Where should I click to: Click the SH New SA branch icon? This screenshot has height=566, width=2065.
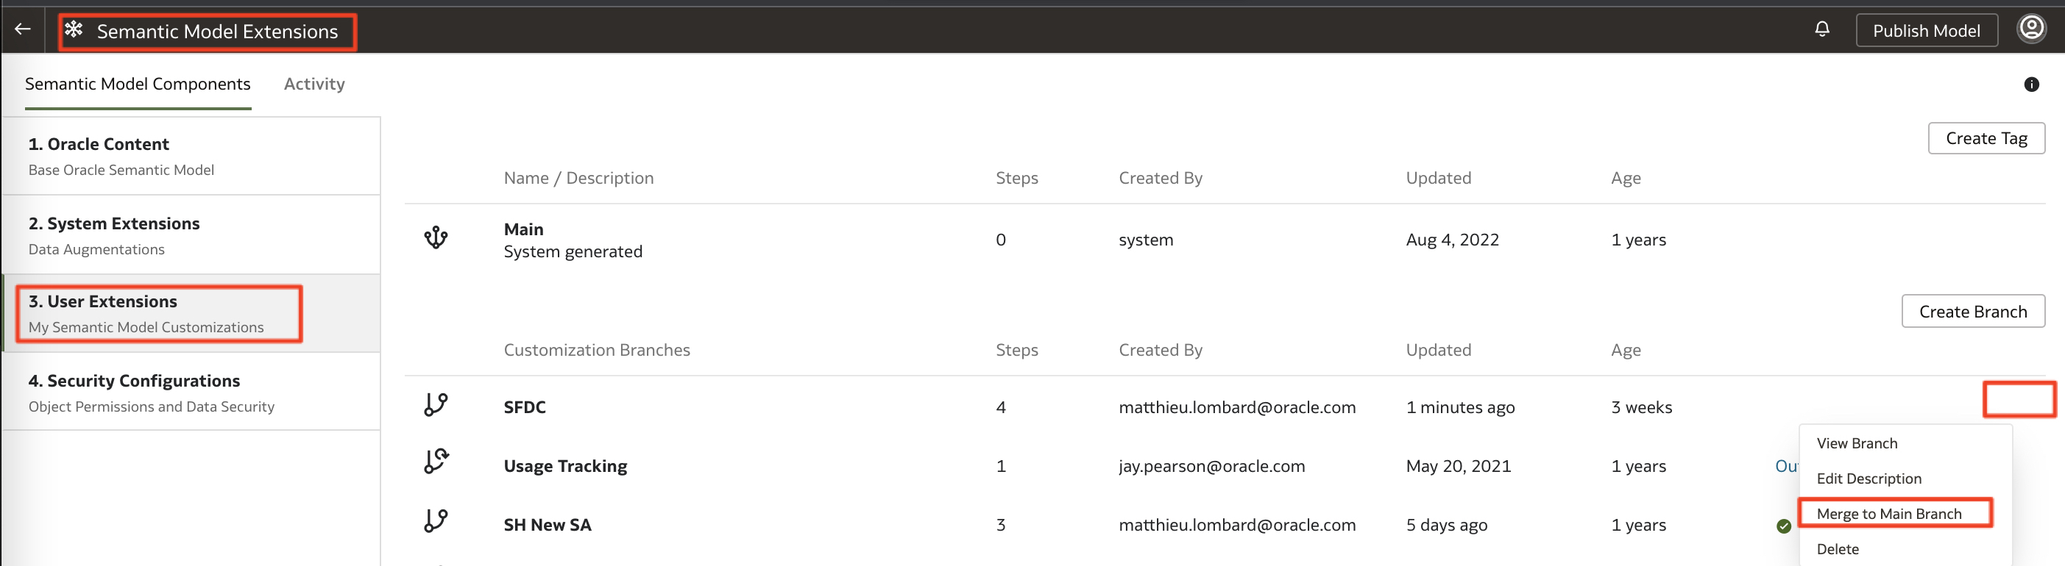[436, 522]
